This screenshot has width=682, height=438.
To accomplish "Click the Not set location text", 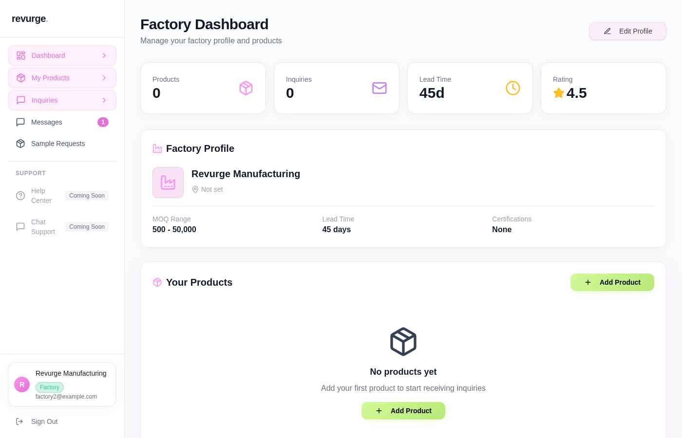I will [x=212, y=189].
